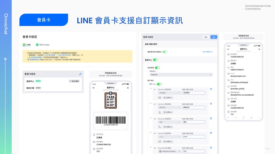Disable the 顯示 icon toggle

click(x=159, y=84)
